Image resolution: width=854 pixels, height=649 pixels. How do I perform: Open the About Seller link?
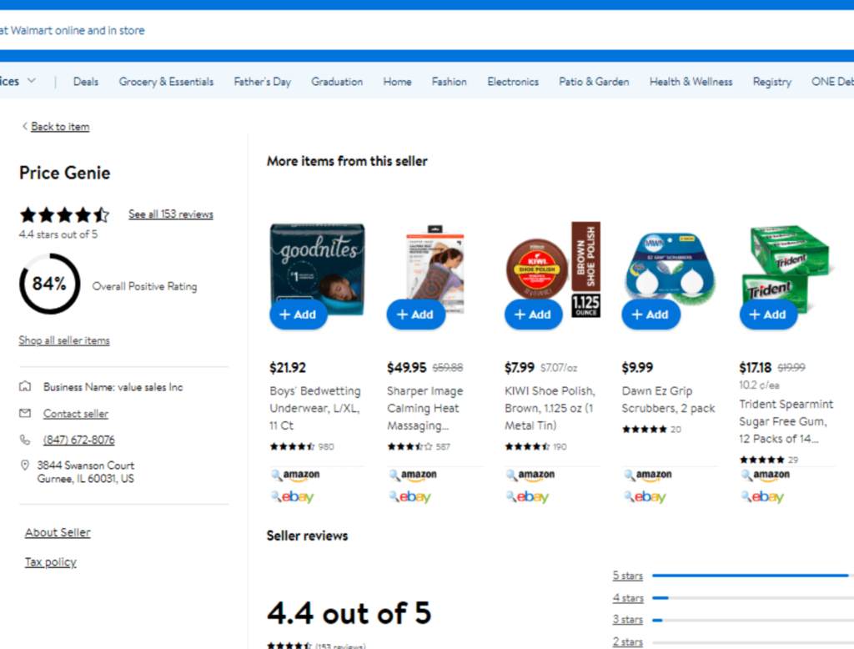pyautogui.click(x=58, y=532)
